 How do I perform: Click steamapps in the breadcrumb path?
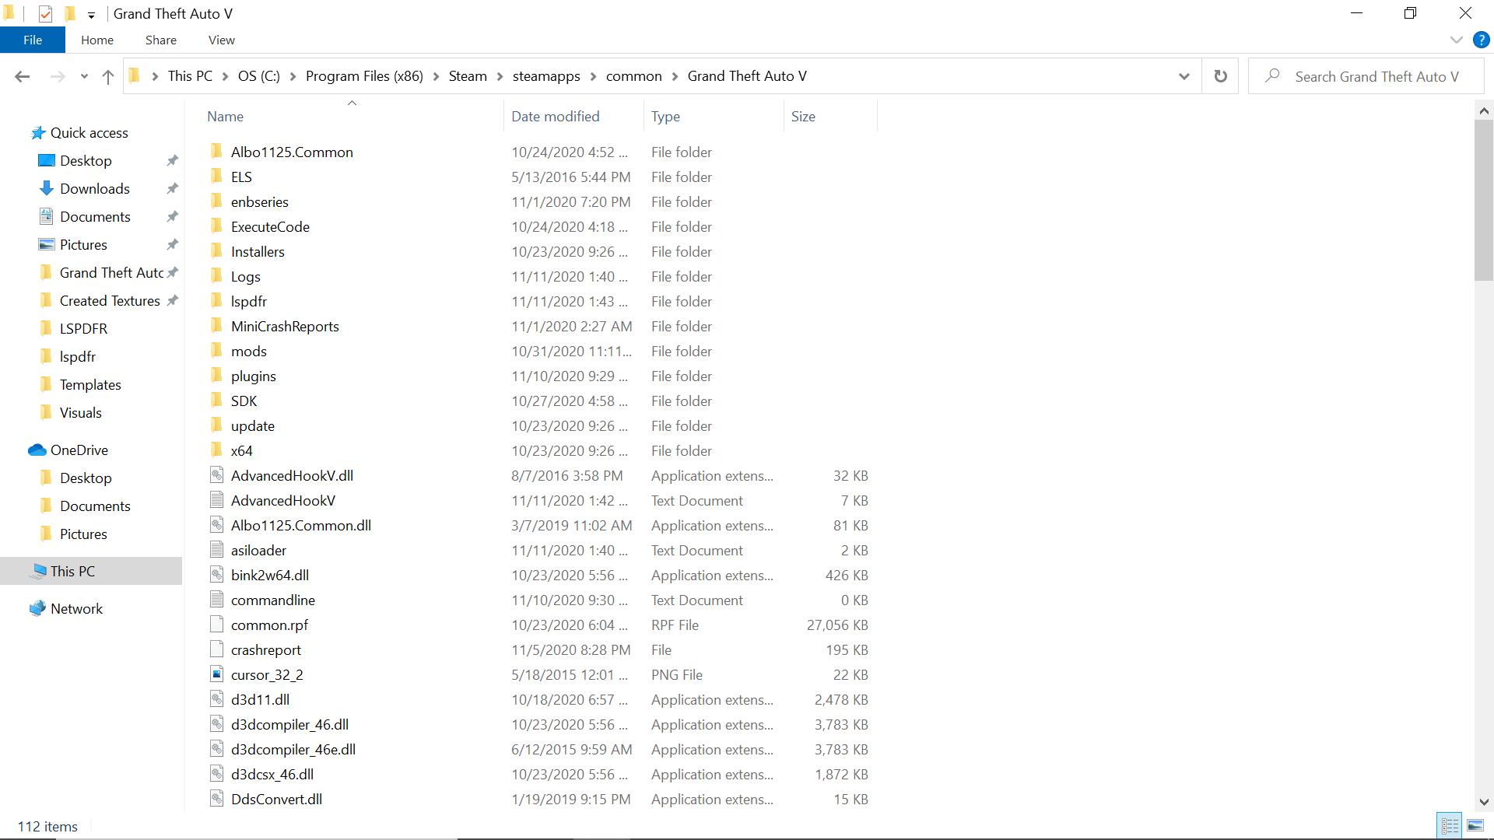click(x=545, y=76)
